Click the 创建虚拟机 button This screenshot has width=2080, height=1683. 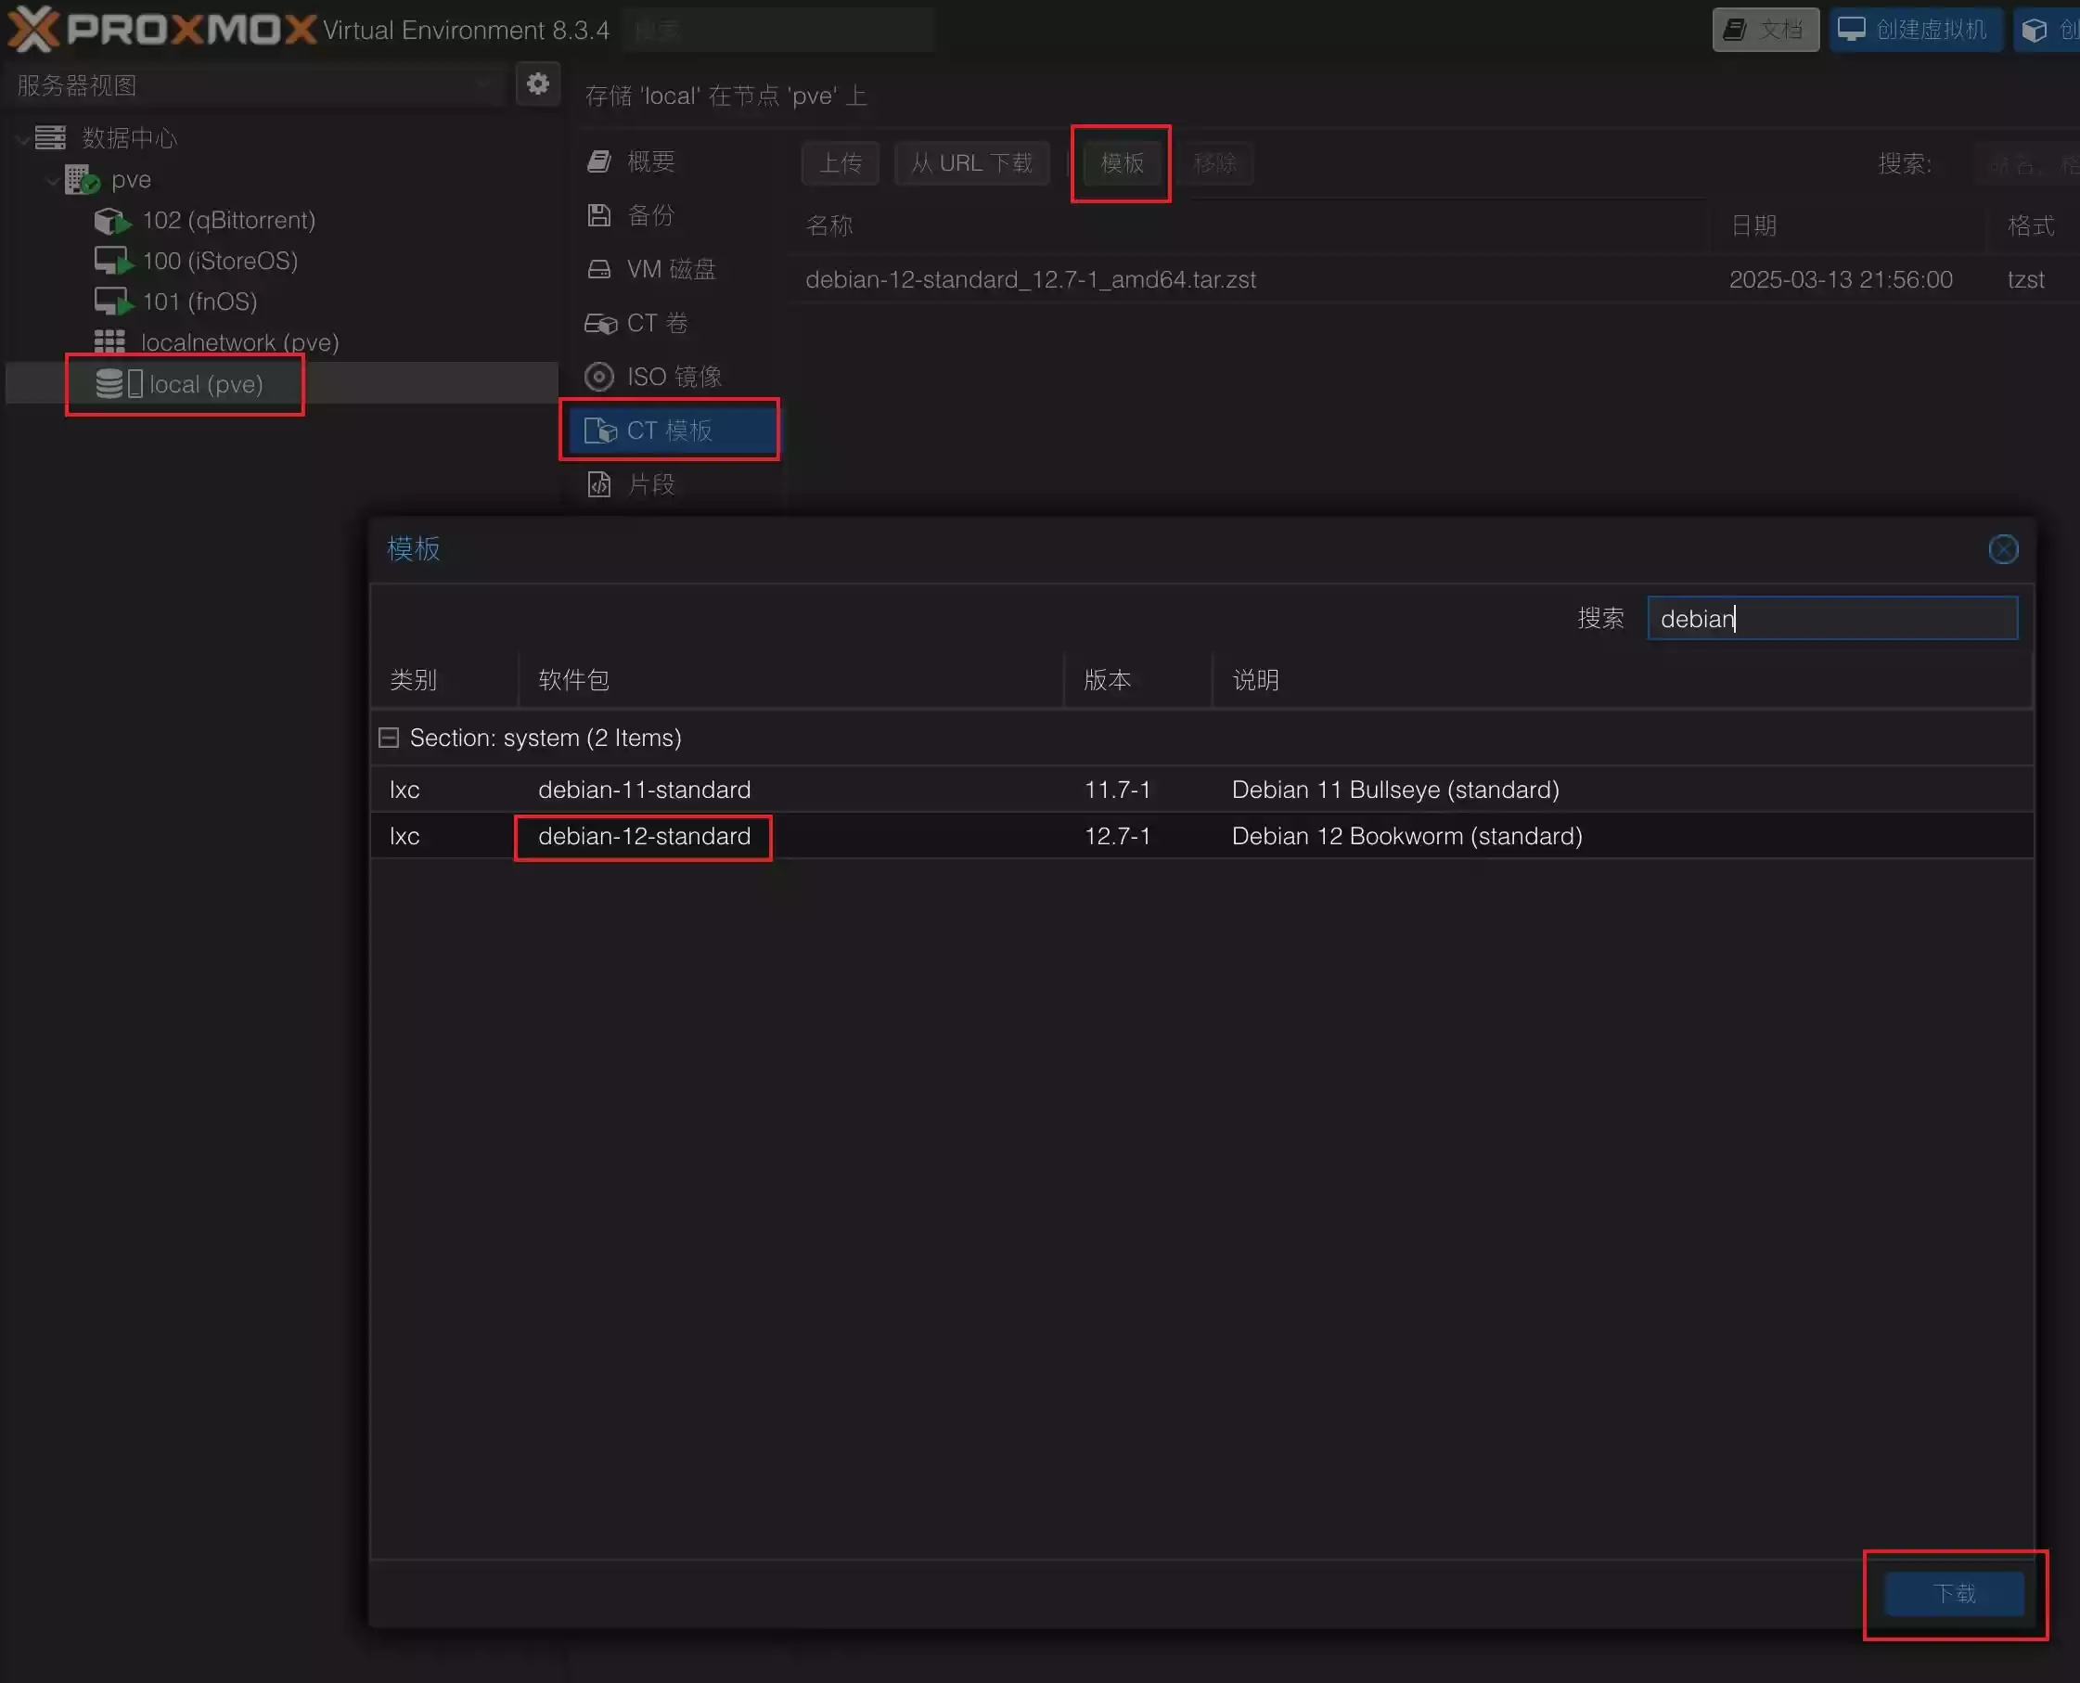tap(1914, 29)
